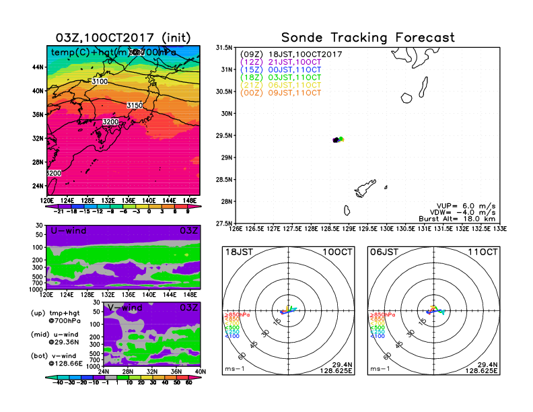Screen dimensions: 533x412
Task: Click the "03Z" label in the U-wind panel
Action: tap(188, 231)
